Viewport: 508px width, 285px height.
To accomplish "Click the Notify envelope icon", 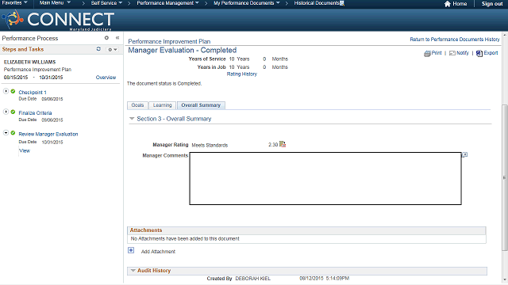I will (452, 53).
